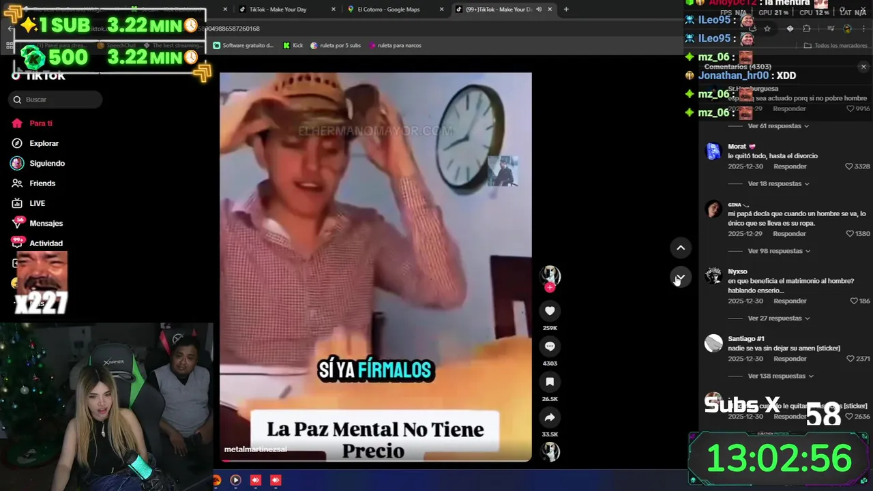This screenshot has width=873, height=491.
Task: Open Morat's profile avatar
Action: 713,151
